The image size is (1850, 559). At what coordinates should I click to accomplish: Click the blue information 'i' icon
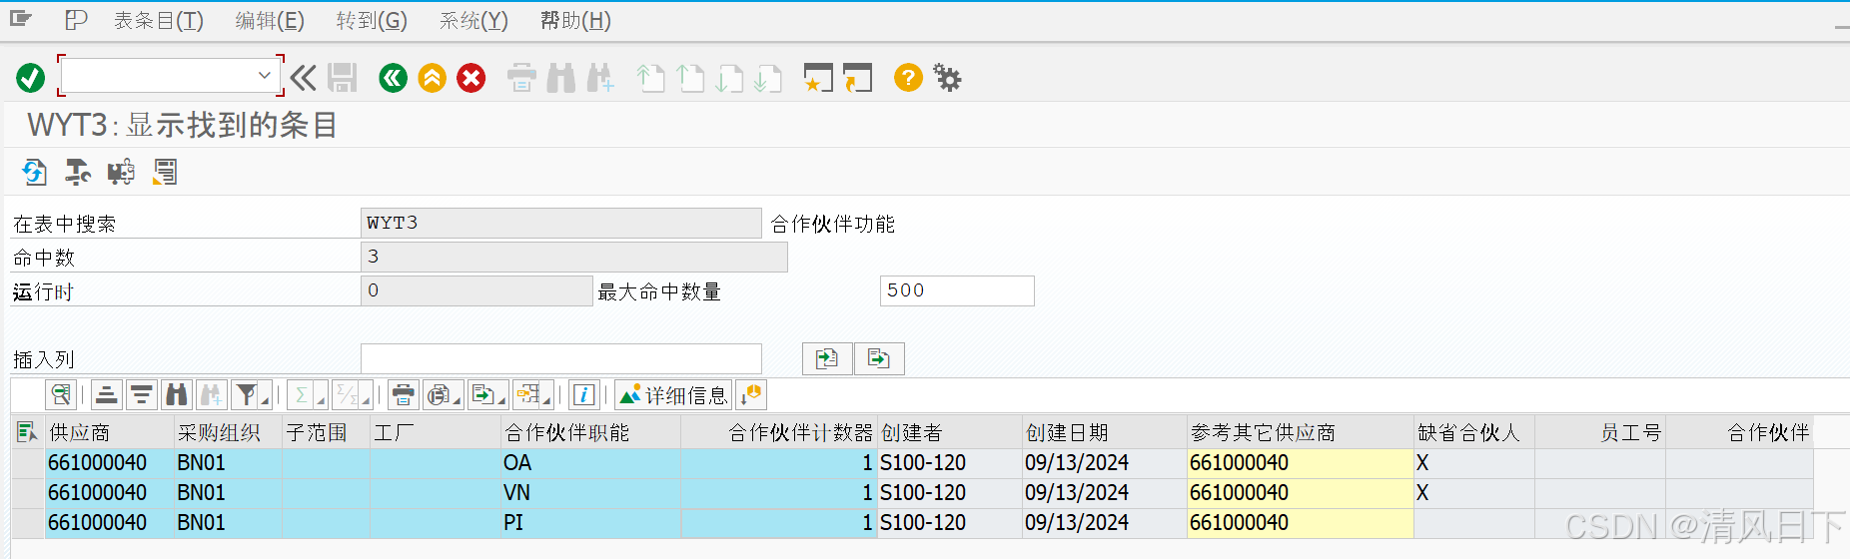[x=584, y=395]
